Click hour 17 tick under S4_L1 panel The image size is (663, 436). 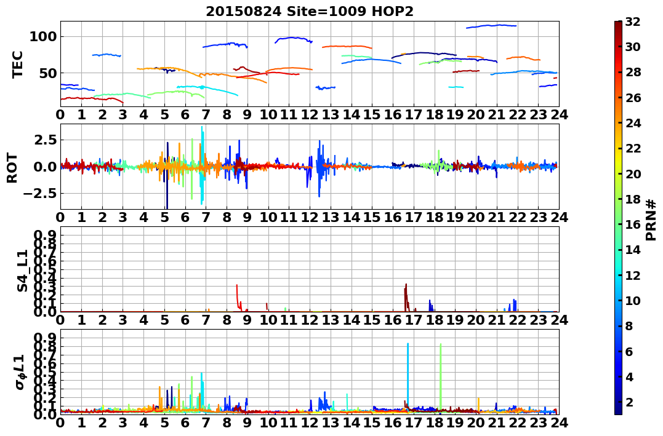(414, 320)
